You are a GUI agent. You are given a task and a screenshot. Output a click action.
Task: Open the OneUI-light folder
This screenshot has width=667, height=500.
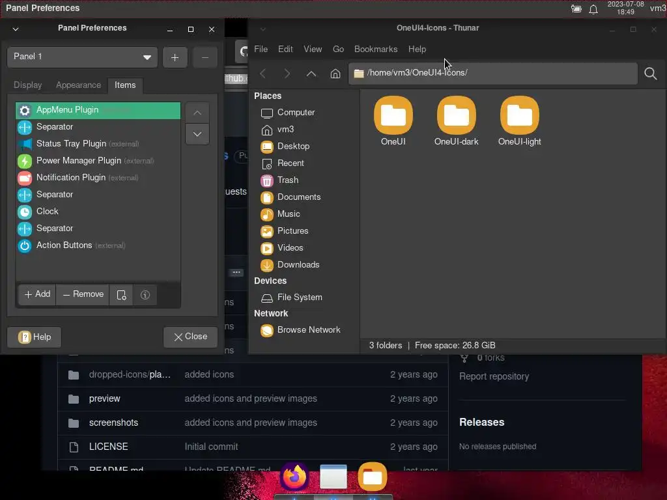(519, 121)
